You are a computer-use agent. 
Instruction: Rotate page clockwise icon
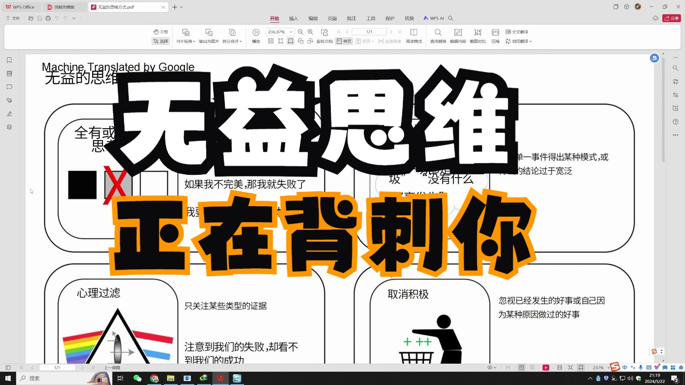click(310, 41)
